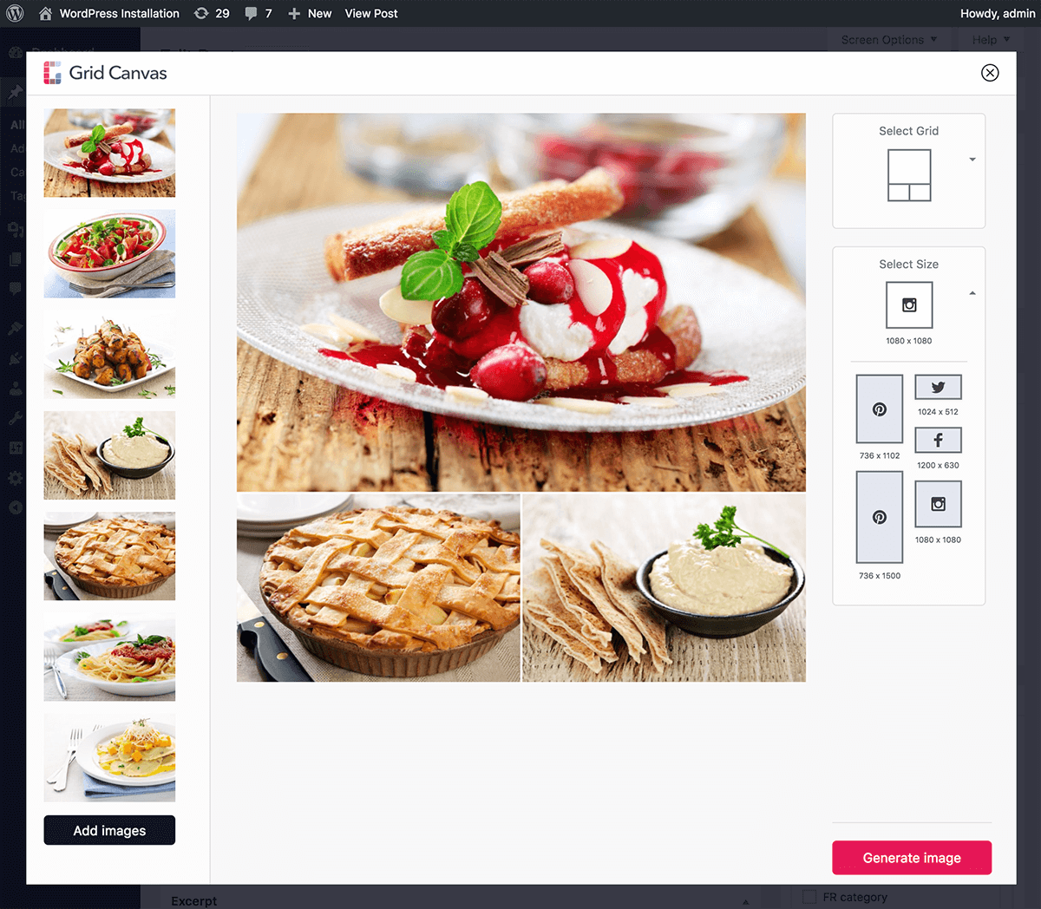
Task: Open the home icon for WordPress Installation
Action: tap(45, 13)
